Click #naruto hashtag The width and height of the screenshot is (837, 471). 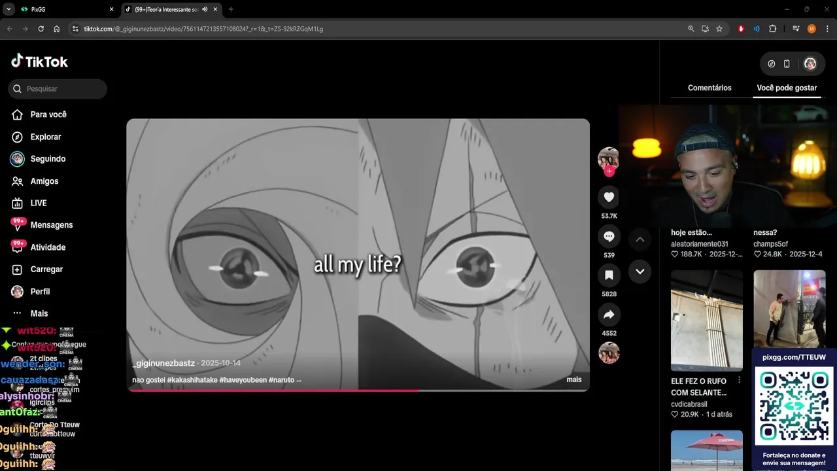[x=282, y=379]
